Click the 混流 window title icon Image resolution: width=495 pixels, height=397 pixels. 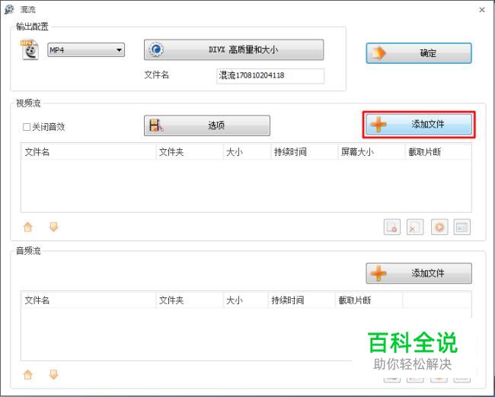tap(9, 9)
